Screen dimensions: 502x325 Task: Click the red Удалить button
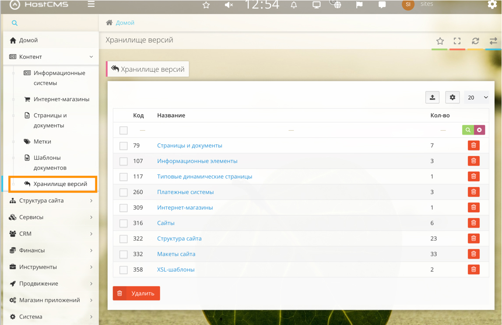(137, 294)
